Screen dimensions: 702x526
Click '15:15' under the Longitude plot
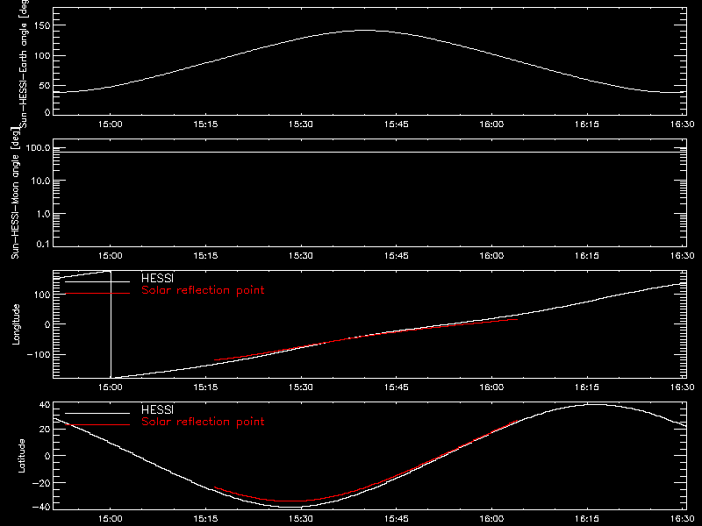coord(205,387)
